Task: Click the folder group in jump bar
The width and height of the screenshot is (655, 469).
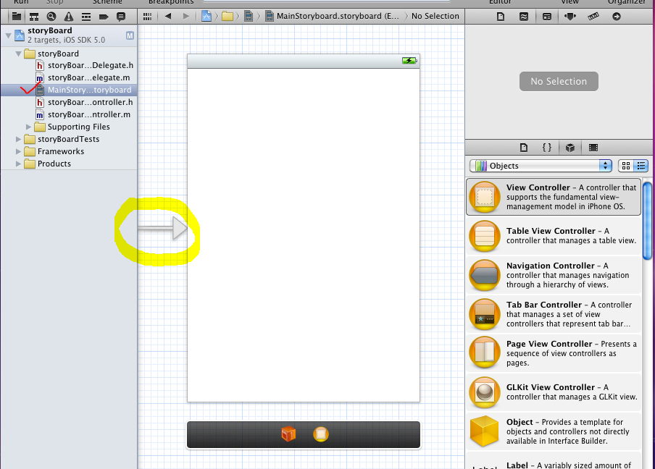Action: 228,16
